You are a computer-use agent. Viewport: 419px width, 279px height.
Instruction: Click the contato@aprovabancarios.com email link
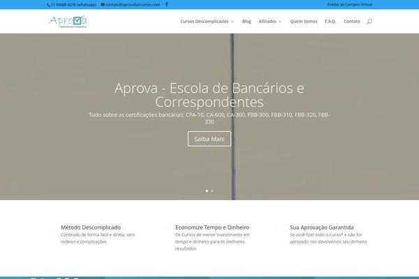[x=133, y=5]
